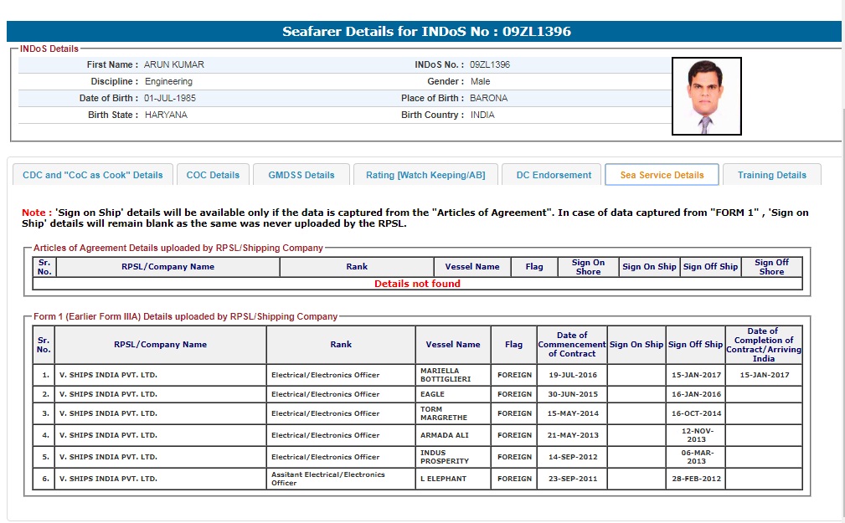Image resolution: width=845 pixels, height=523 pixels.
Task: Go to the DC Endorsement tab
Action: 554,175
